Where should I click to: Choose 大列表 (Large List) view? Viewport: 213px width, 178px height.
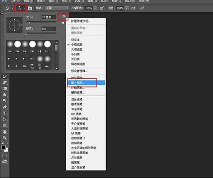[75, 59]
